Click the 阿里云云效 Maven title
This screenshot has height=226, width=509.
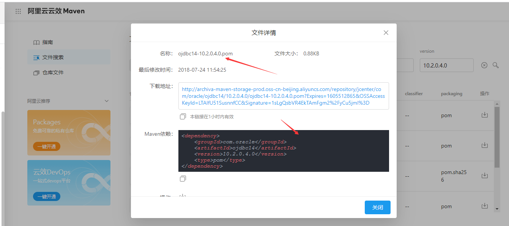point(56,11)
